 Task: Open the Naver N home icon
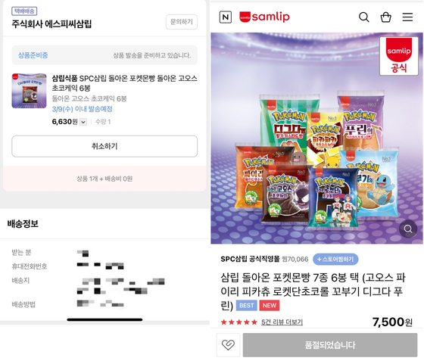226,17
